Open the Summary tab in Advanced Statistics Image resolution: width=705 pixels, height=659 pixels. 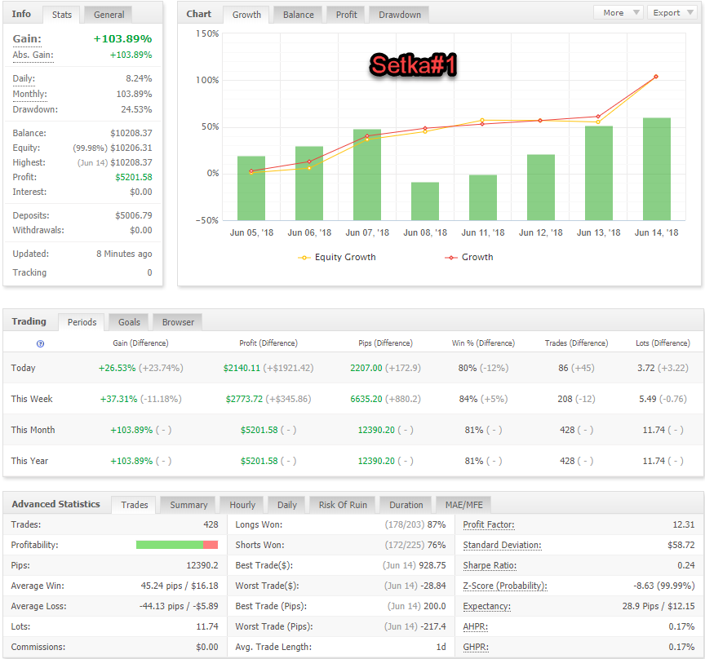[188, 505]
